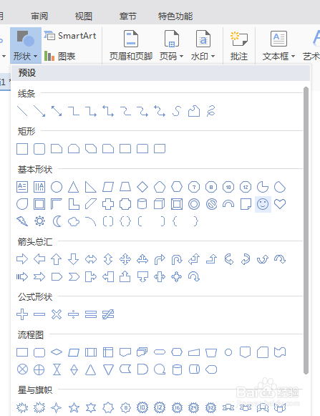This screenshot has height=416, width=320.
Task: Choose the sun shape
Action: click(x=39, y=221)
